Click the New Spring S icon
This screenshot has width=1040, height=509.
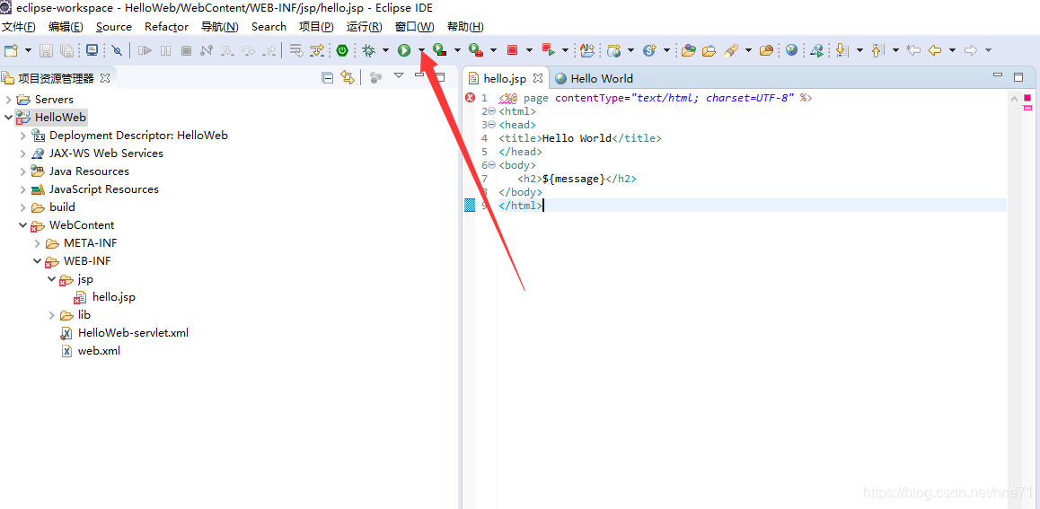click(x=649, y=49)
